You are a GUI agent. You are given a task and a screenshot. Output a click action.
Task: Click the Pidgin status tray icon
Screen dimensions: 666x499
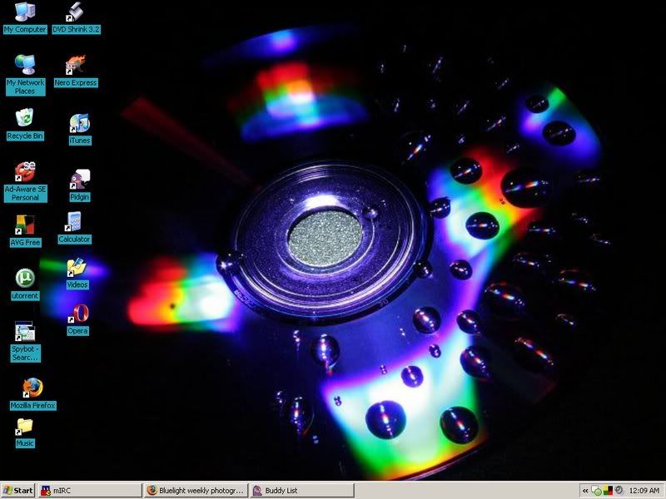pos(597,491)
